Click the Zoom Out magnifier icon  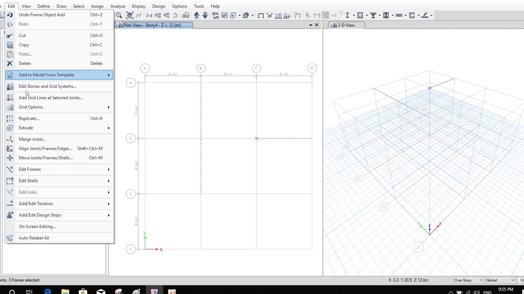tap(119, 15)
